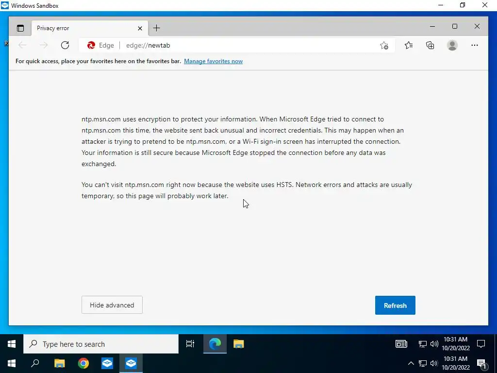Click the host taskbar search icon

(35, 363)
